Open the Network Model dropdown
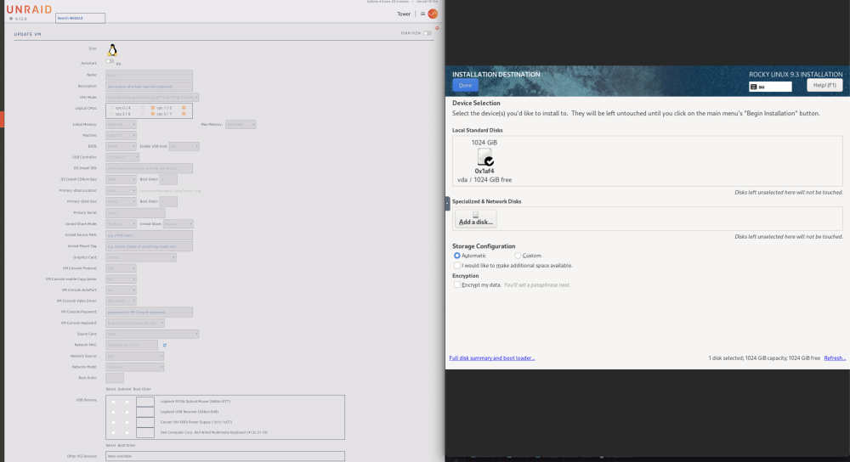850x462 pixels. point(134,367)
